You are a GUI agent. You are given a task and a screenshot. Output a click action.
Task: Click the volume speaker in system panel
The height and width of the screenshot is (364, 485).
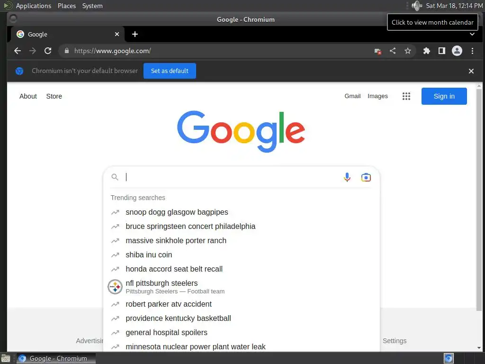tap(417, 6)
